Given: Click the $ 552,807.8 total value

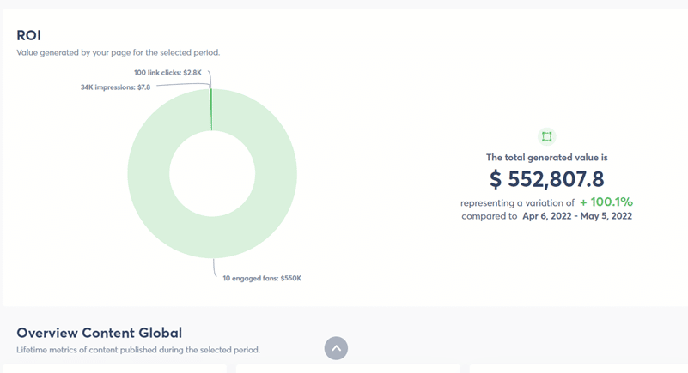Looking at the screenshot, I should tap(546, 179).
